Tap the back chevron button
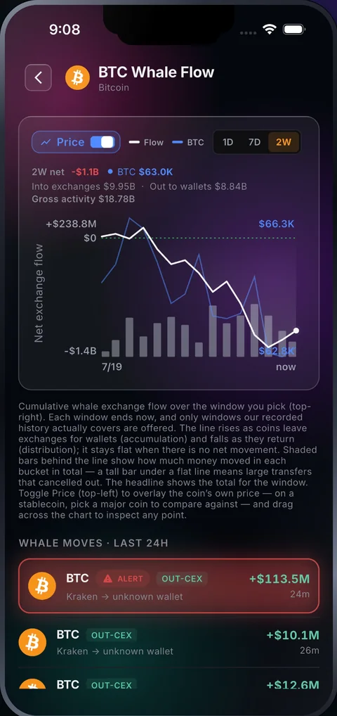Viewport: 337px width, 716px height. [39, 77]
